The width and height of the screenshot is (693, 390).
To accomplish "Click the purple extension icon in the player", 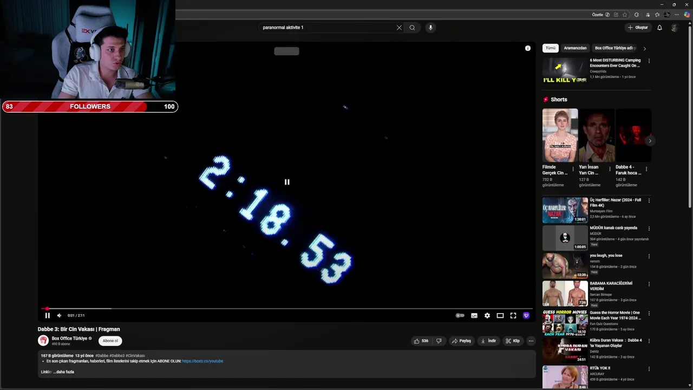I will [526, 315].
